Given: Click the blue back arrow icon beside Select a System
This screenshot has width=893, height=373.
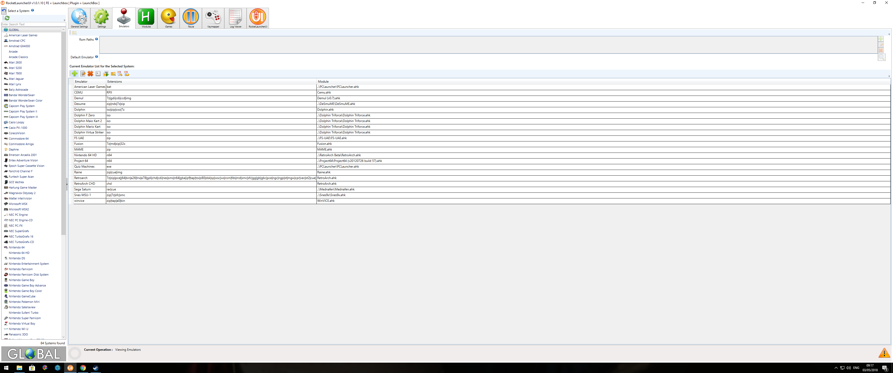Looking at the screenshot, I should [4, 11].
